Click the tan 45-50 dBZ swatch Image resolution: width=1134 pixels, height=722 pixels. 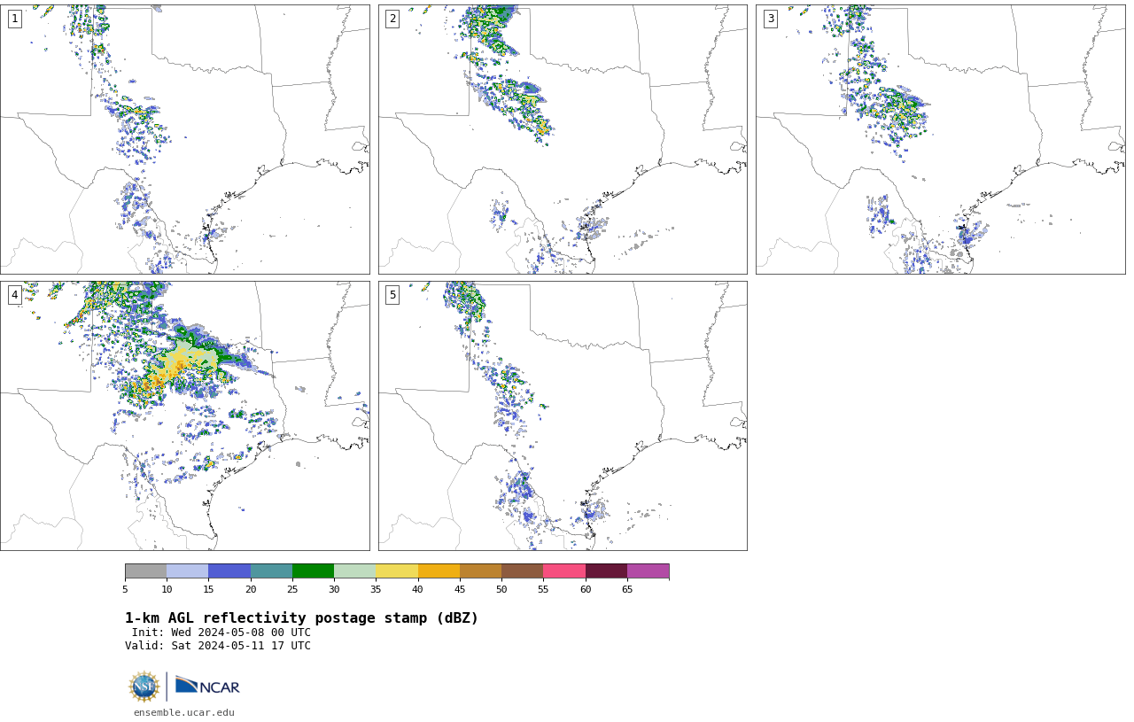coord(480,571)
